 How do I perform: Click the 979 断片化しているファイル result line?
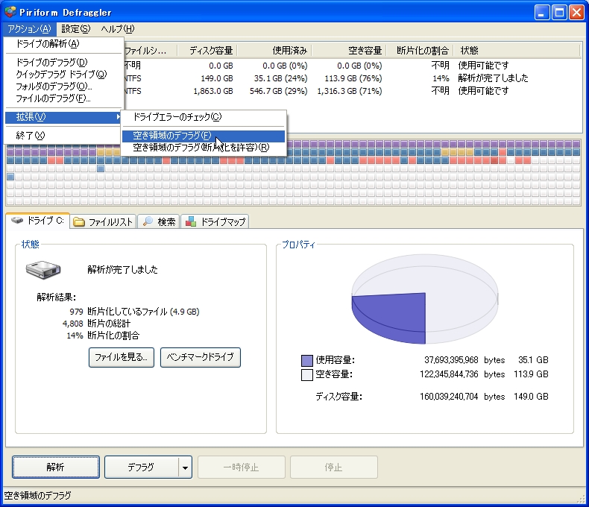[x=134, y=312]
